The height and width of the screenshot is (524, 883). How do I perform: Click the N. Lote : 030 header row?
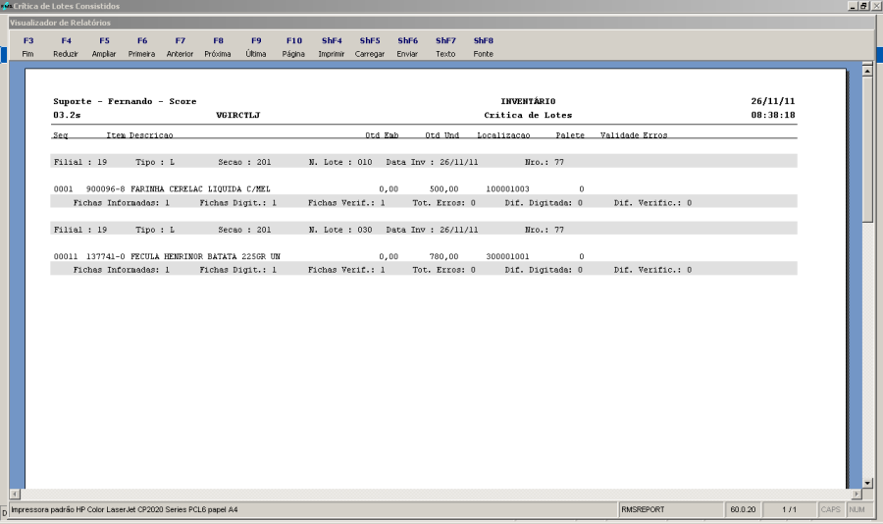(x=424, y=230)
